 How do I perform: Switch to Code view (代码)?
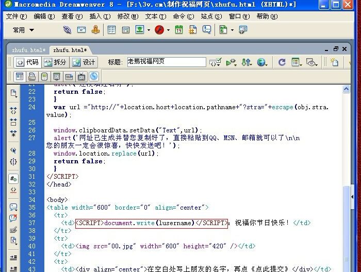point(28,62)
